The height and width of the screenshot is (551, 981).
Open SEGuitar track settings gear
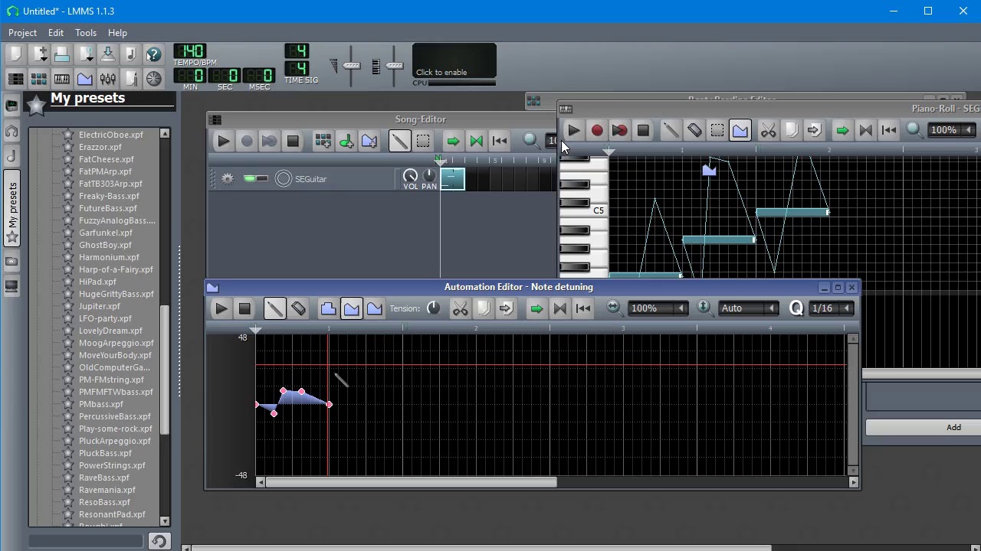tap(228, 179)
